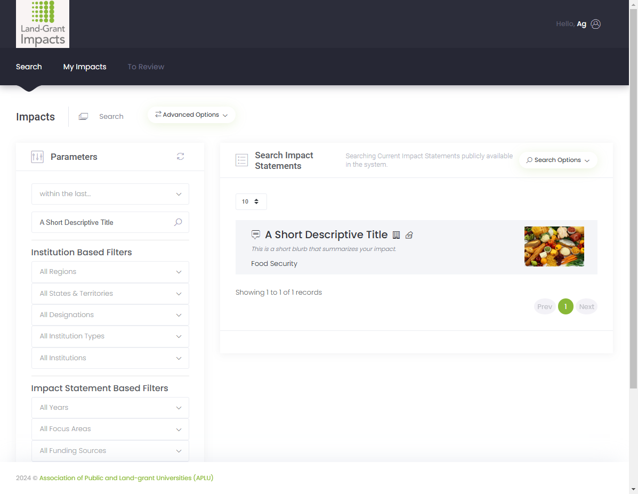Click the Food Security focus area text
This screenshot has width=638, height=494.
[274, 264]
